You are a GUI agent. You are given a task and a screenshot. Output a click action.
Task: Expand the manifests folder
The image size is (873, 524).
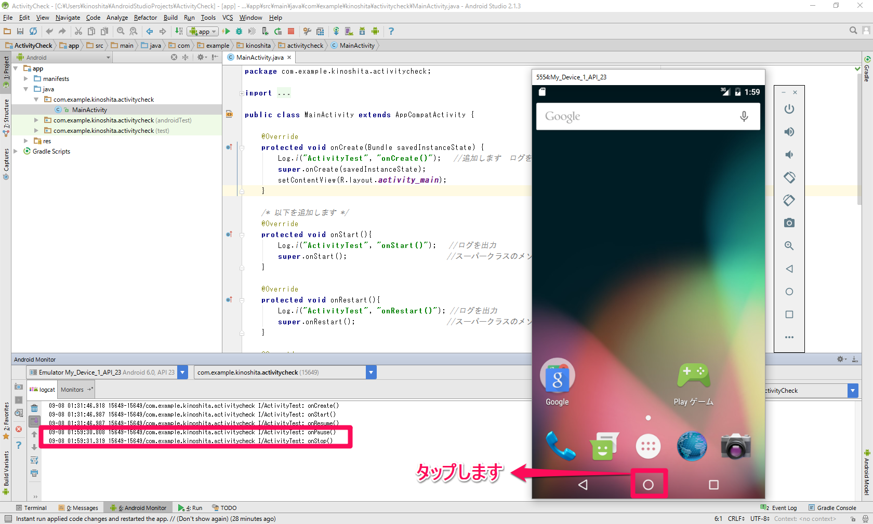(x=26, y=79)
